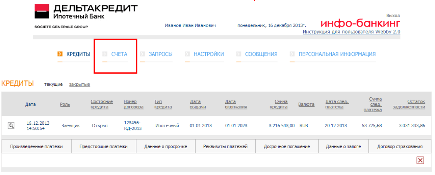Sort by Номер договора column header
Viewport: 435px width, 175px height.
(134, 105)
